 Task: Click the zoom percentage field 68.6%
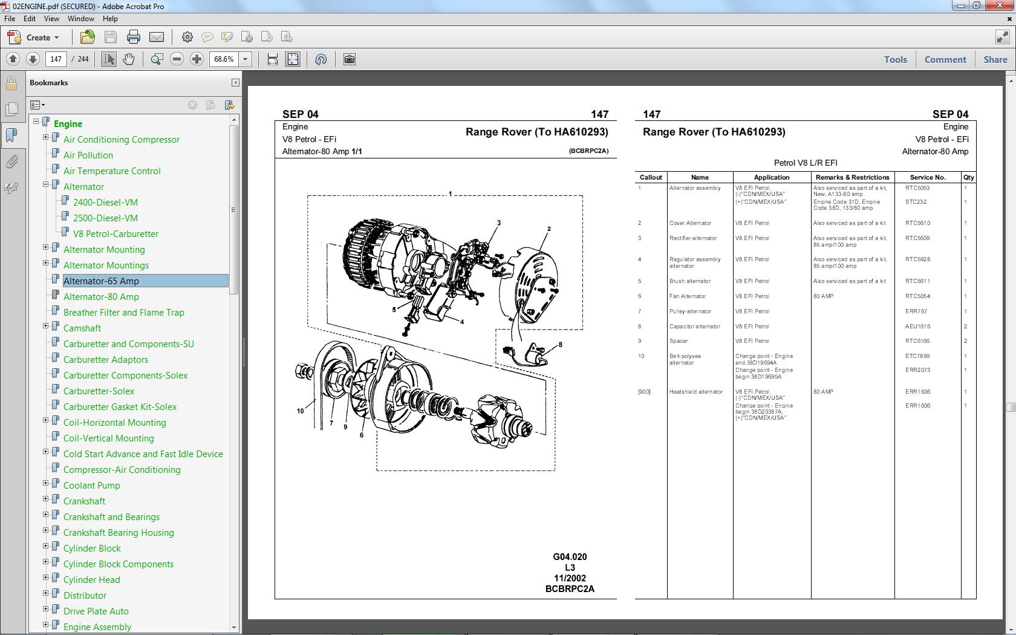[x=224, y=59]
